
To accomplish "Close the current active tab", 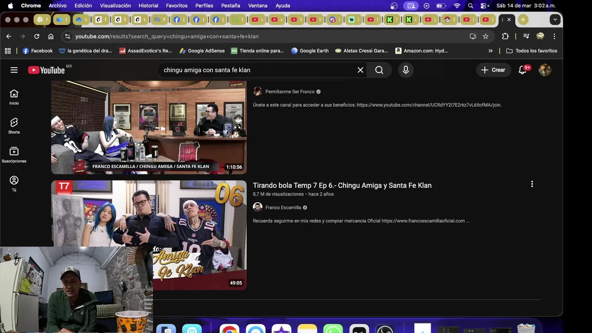I will (x=509, y=19).
